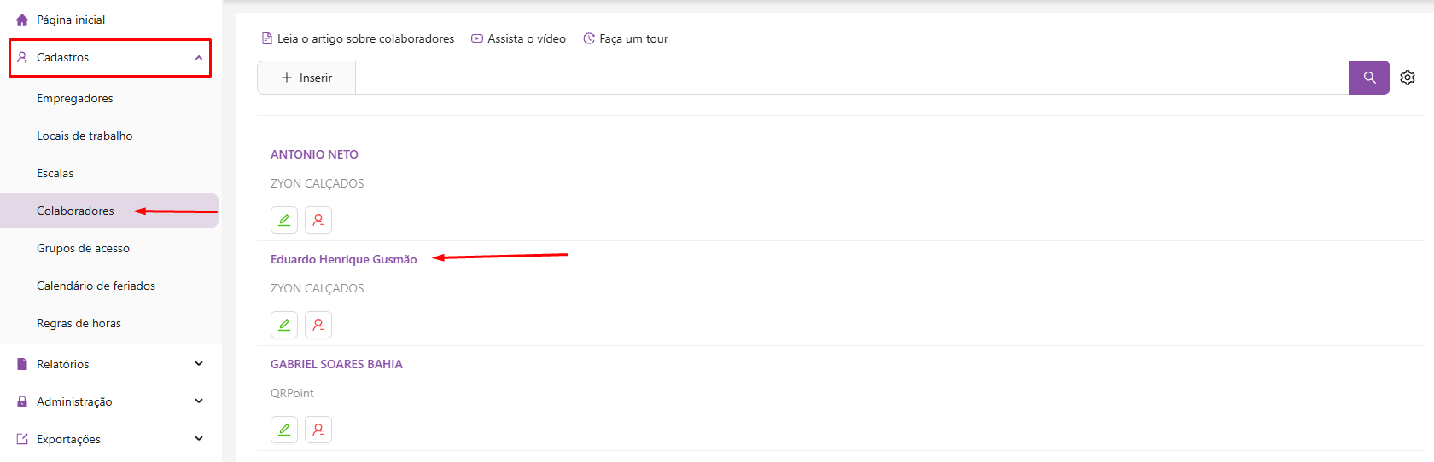
Task: Open Empregadores in the sidebar
Action: pos(75,98)
